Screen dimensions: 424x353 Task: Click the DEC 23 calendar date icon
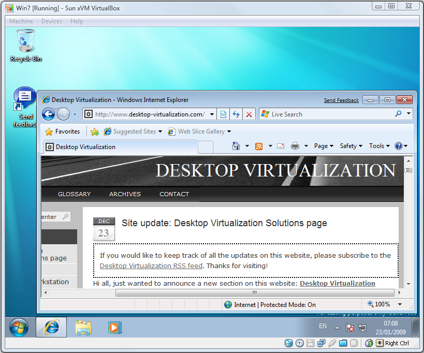click(104, 229)
